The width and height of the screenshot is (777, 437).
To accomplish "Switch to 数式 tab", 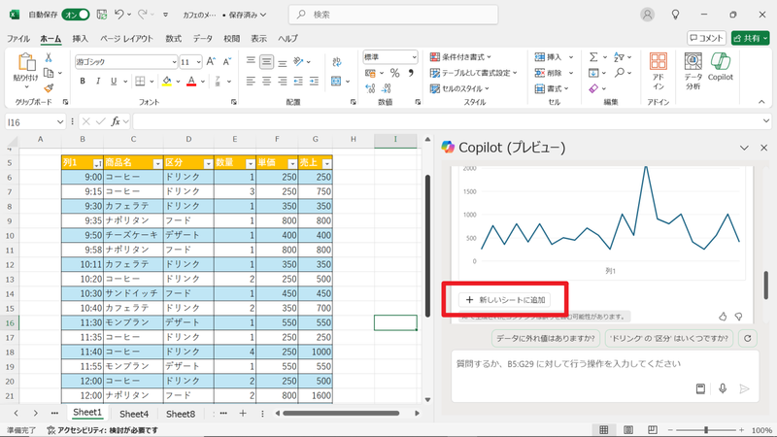I will click(x=174, y=39).
